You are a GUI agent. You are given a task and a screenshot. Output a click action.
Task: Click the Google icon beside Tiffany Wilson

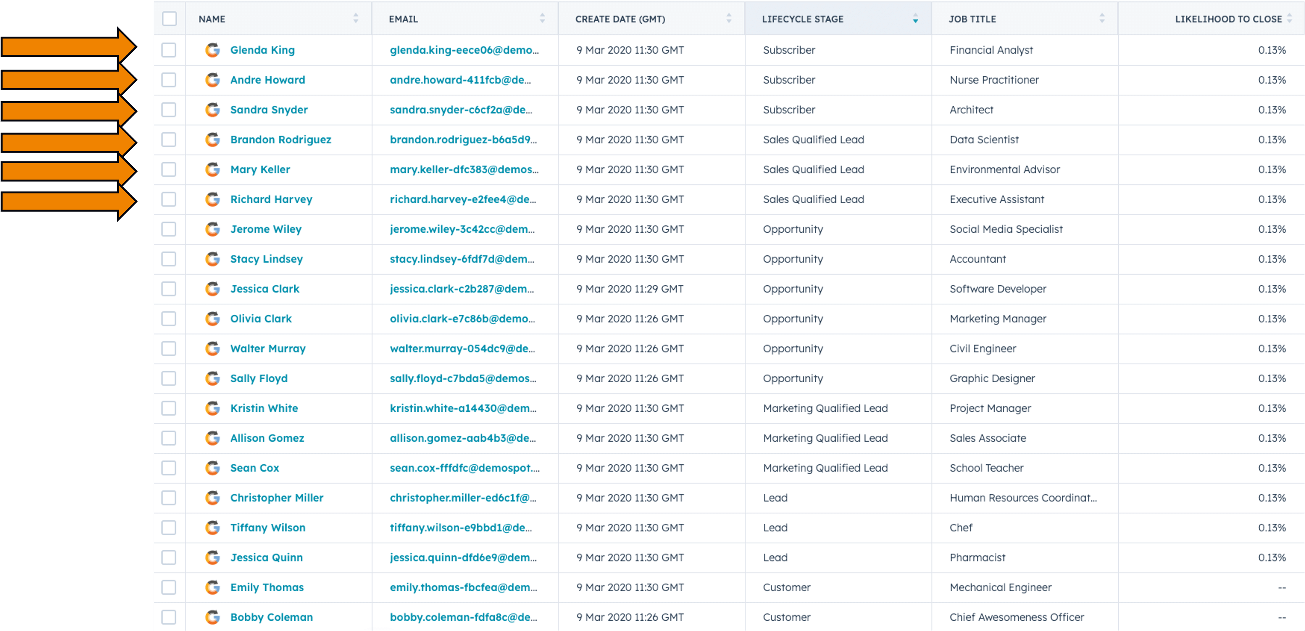point(212,528)
